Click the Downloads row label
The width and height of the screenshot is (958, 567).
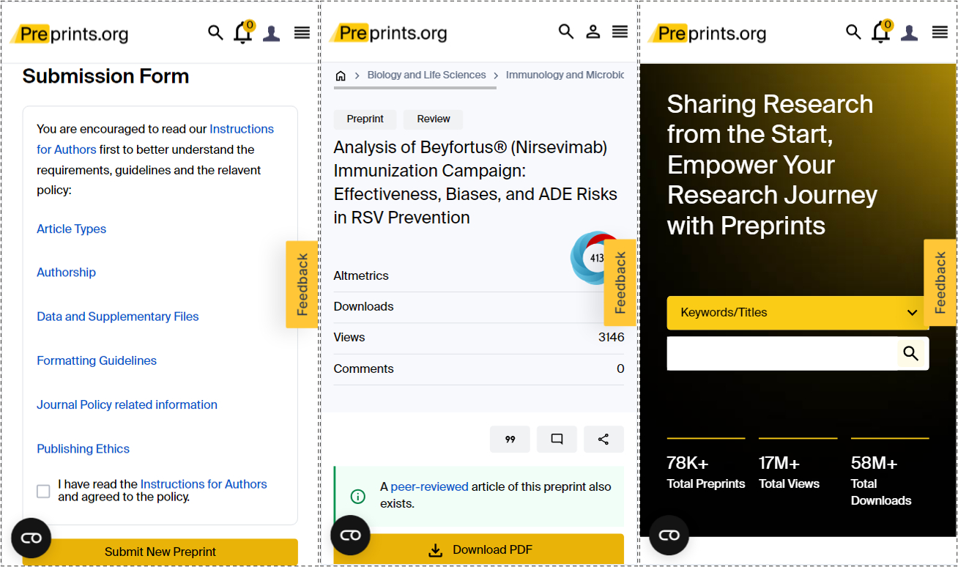363,307
